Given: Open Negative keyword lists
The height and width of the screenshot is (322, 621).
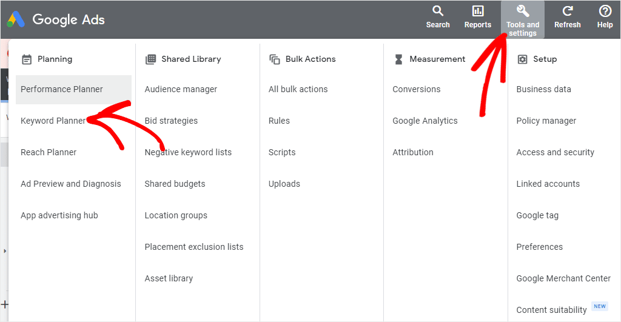Looking at the screenshot, I should click(188, 152).
